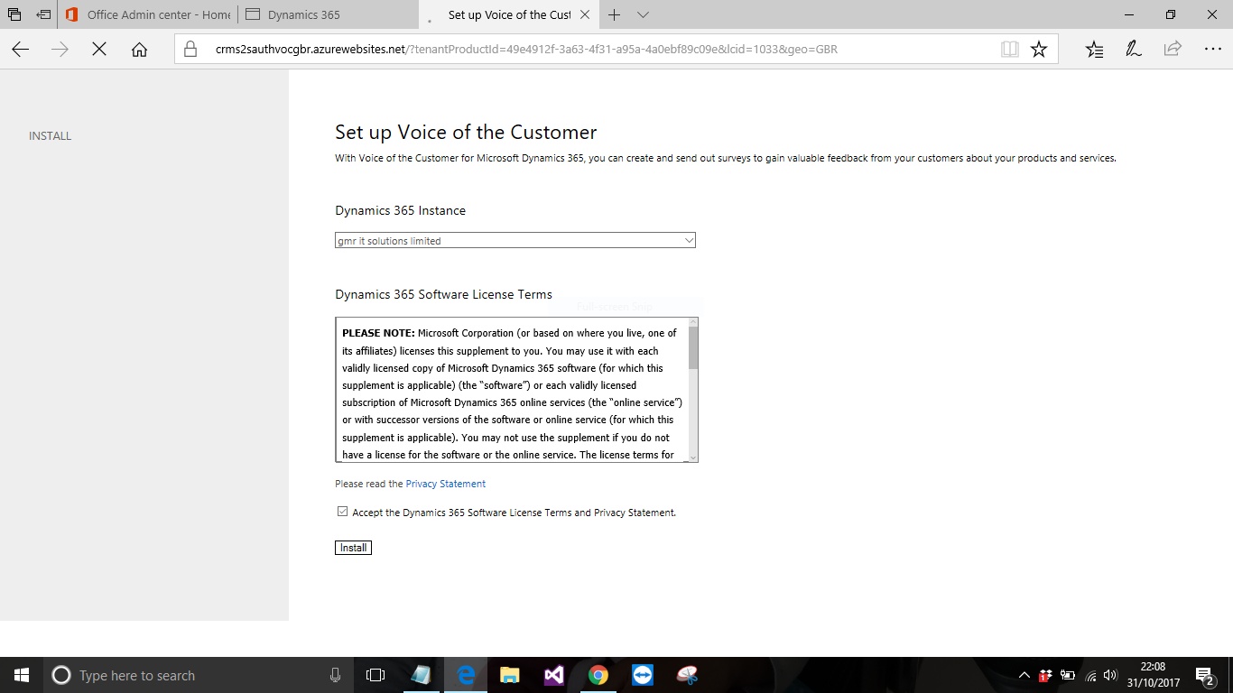Set these tabs aside icon
This screenshot has height=693, width=1233.
pyautogui.click(x=43, y=14)
